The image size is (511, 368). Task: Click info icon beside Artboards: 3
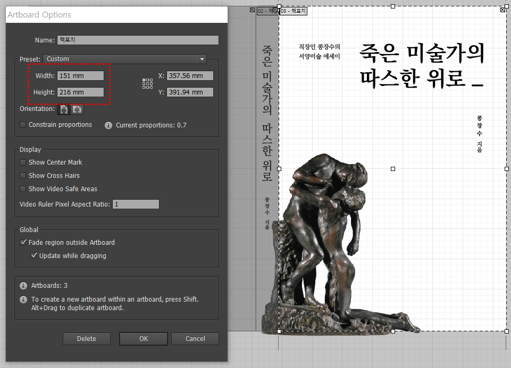(x=23, y=286)
